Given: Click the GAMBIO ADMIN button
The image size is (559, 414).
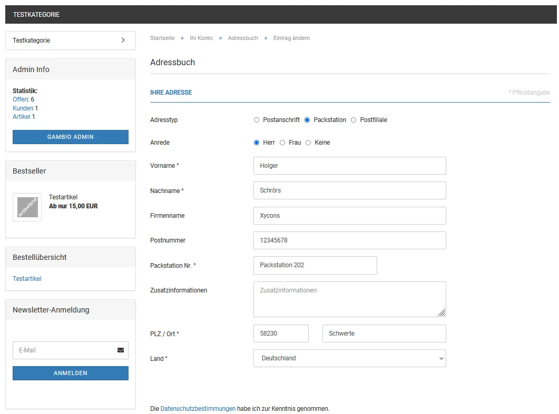Looking at the screenshot, I should (71, 137).
